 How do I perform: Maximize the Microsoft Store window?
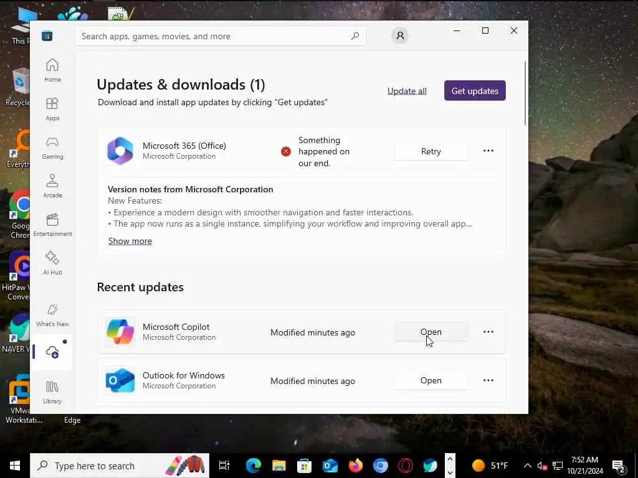coord(485,30)
